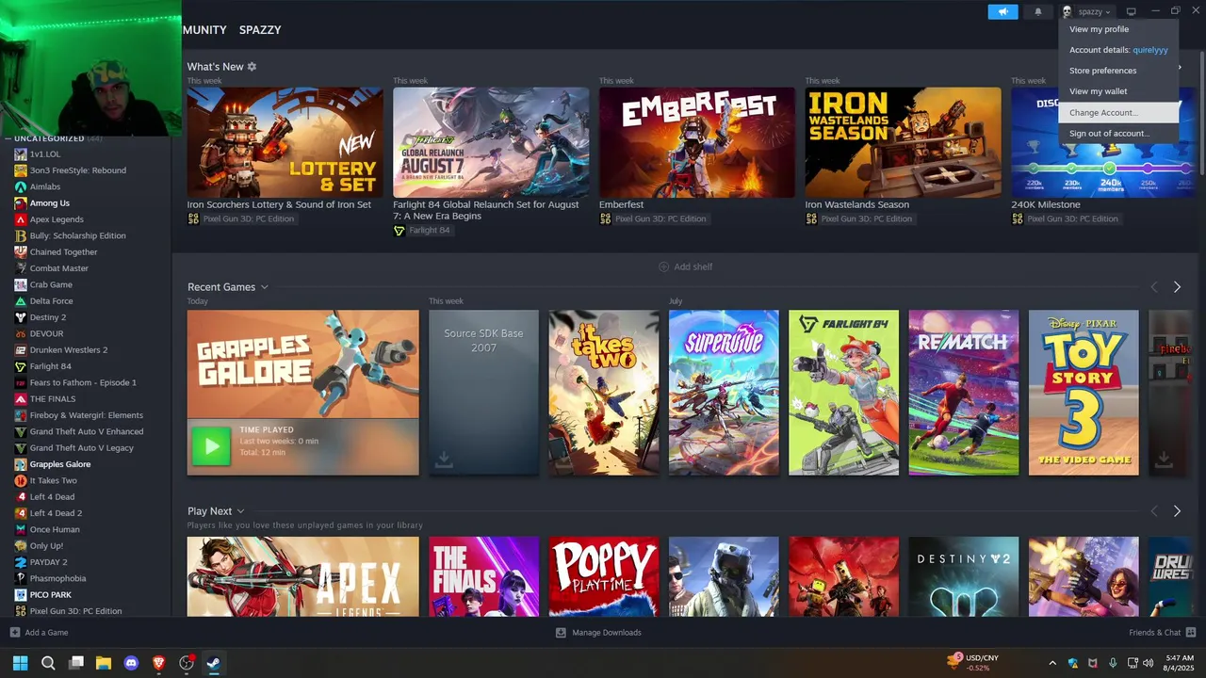
Task: Click the taskbar clock 5:47 AM
Action: 1179,663
